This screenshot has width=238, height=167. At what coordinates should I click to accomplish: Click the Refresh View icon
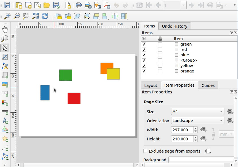pos(44,16)
